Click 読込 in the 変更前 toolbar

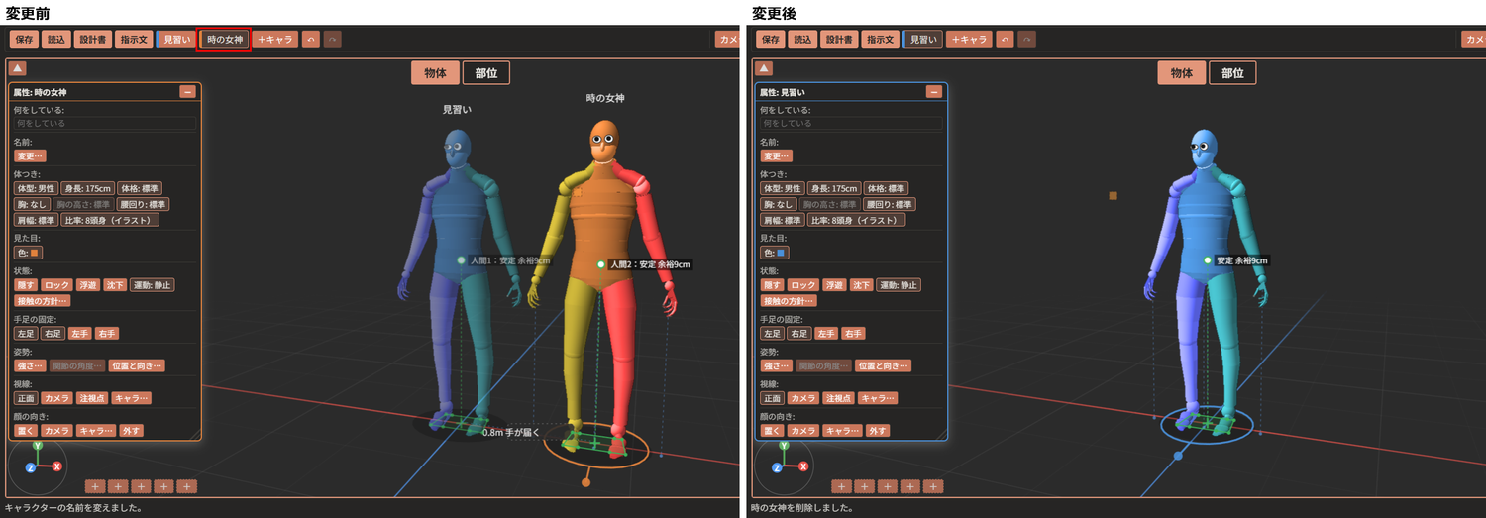57,40
